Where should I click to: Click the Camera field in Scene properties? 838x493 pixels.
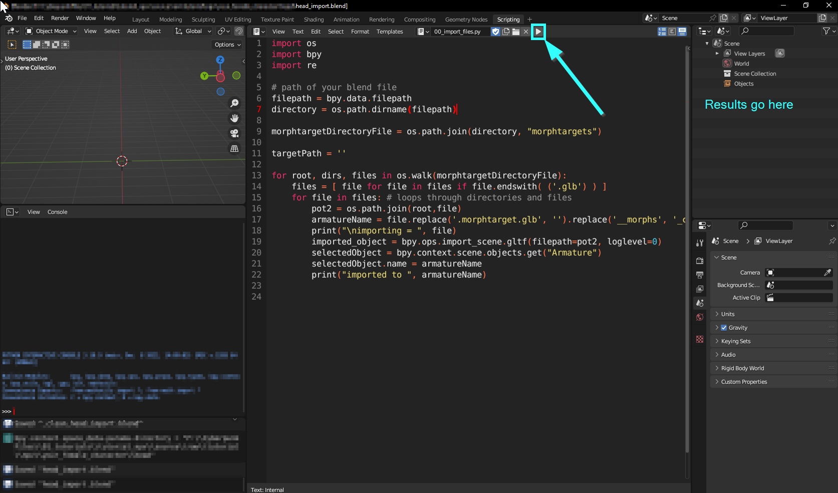(799, 273)
